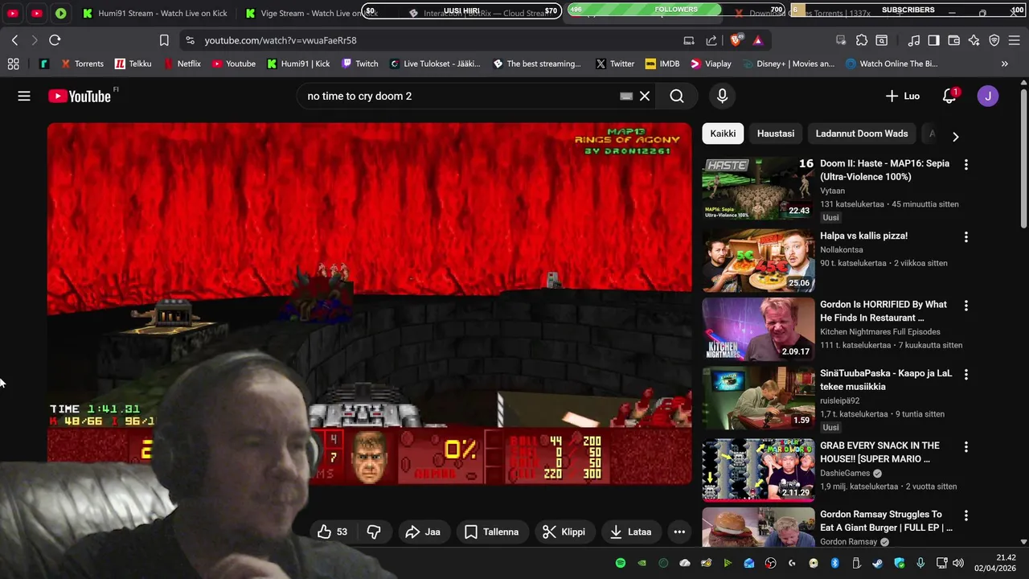Select the Ladannut Doom Wads chip
Image resolution: width=1029 pixels, height=579 pixels.
coord(862,133)
